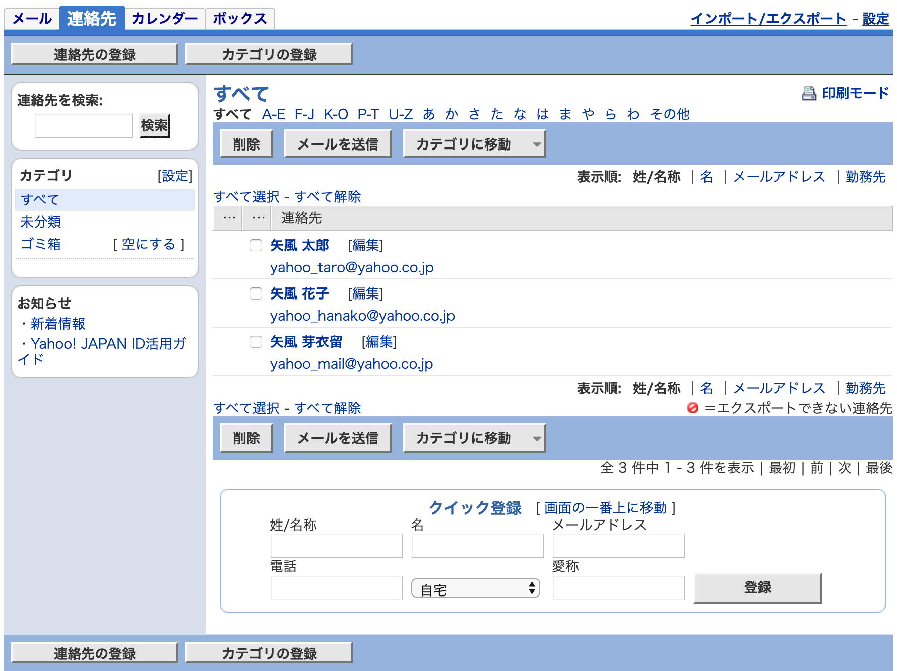Focus the contact search input field
Screen dimensions: 897x671
(84, 125)
